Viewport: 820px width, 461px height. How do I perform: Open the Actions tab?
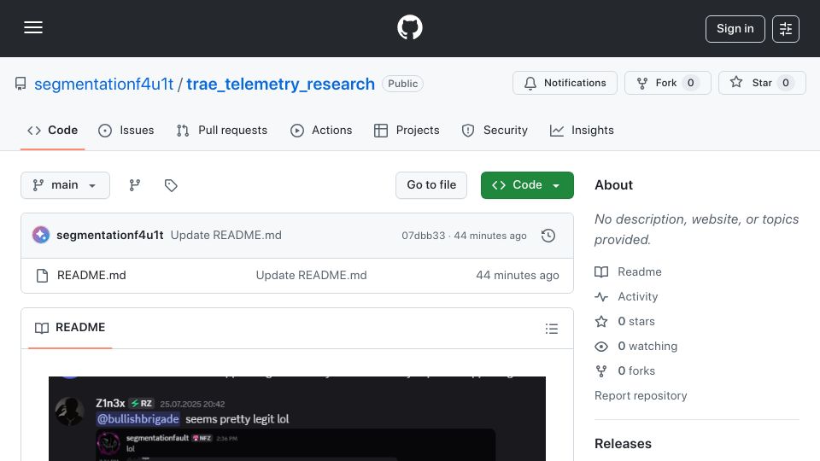(x=321, y=130)
